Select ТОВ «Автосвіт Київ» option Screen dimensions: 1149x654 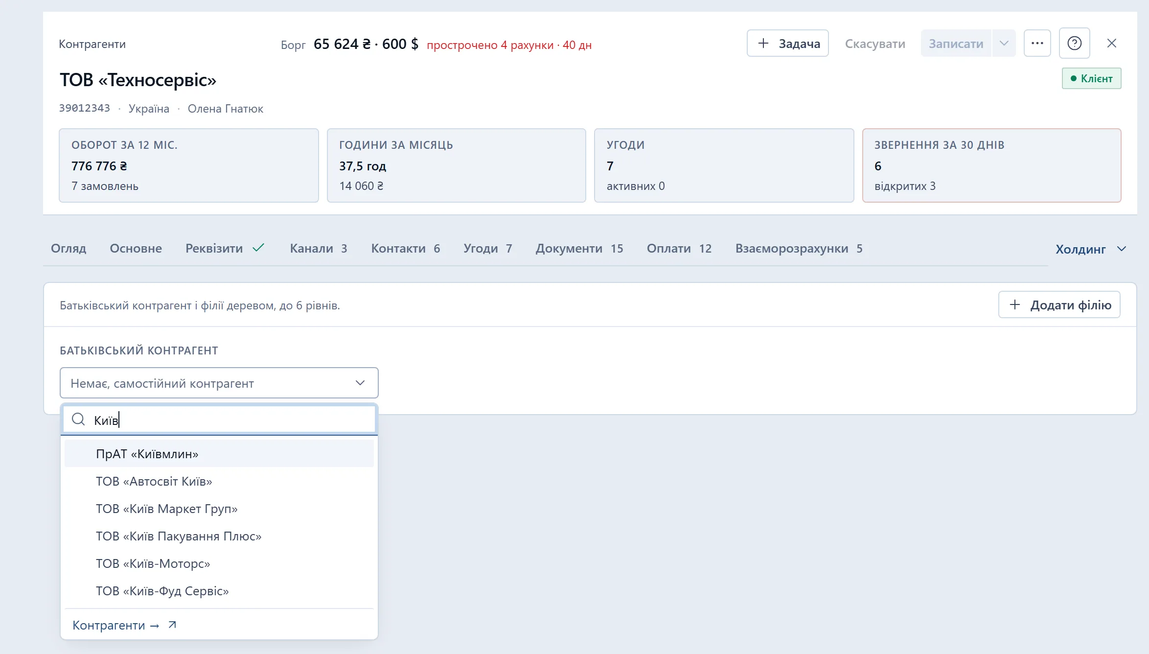coord(219,481)
